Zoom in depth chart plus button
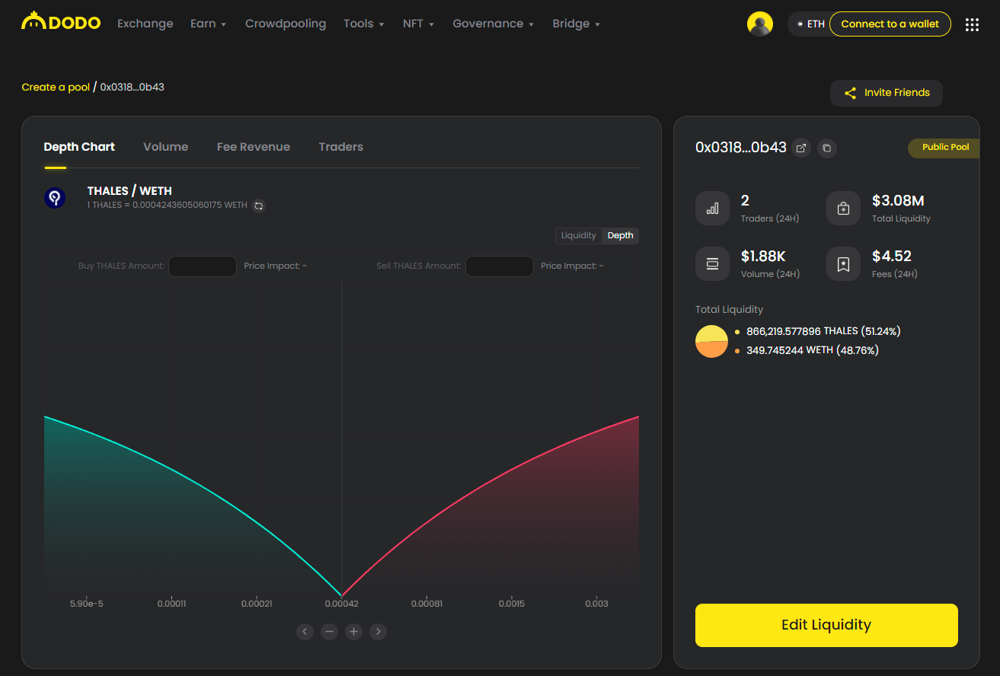 tap(354, 631)
